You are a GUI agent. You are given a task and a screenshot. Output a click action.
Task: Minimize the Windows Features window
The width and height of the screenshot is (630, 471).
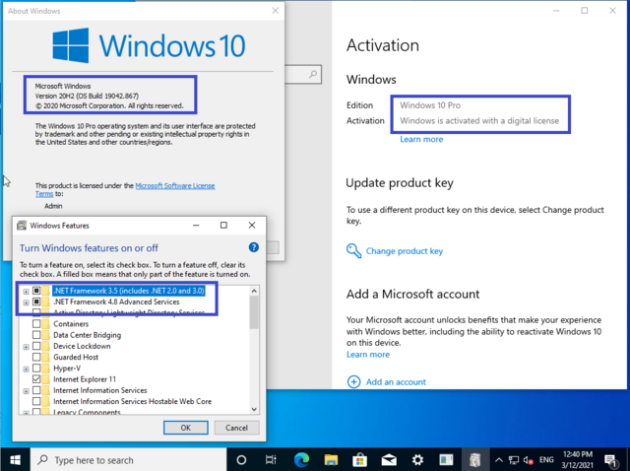[x=196, y=226]
